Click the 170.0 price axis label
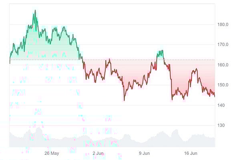Image resolution: width=241 pixels, height=160 pixels. 223,45
